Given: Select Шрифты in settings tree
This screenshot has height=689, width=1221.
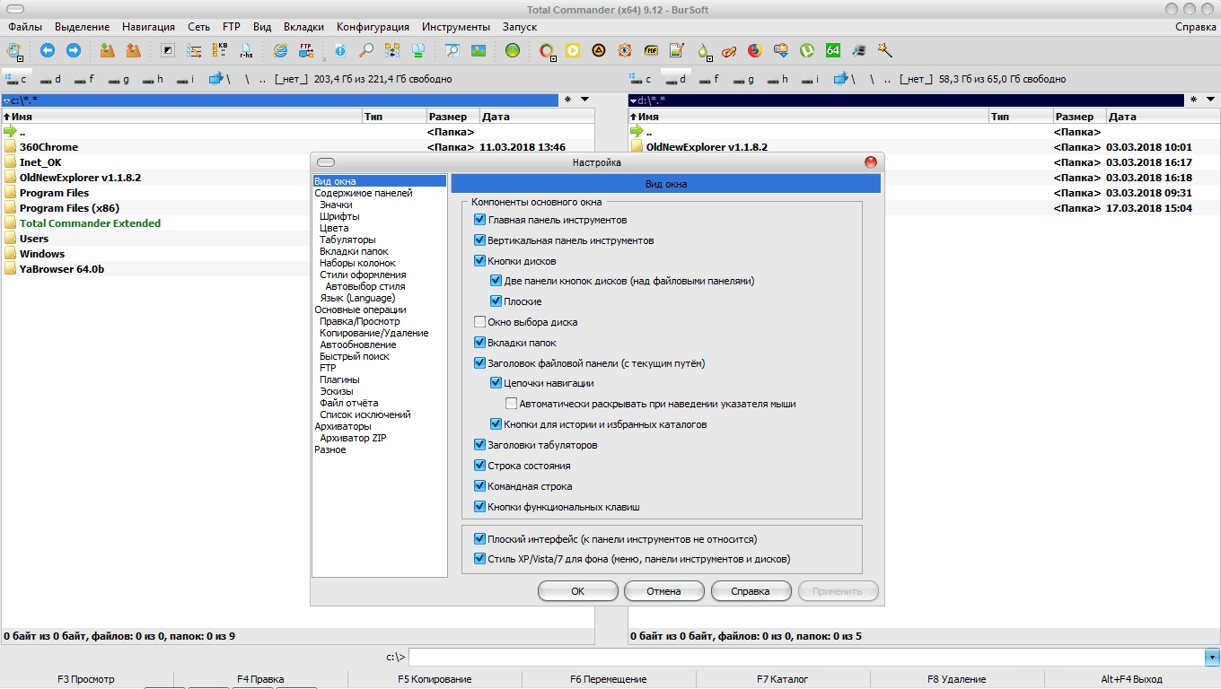Looking at the screenshot, I should 339,216.
